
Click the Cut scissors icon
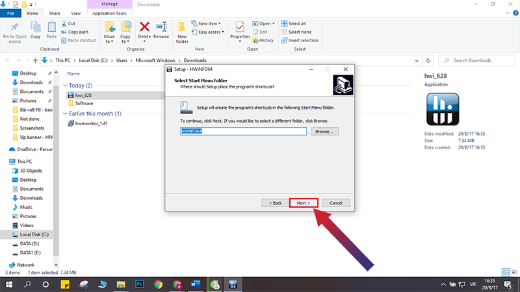coord(64,23)
